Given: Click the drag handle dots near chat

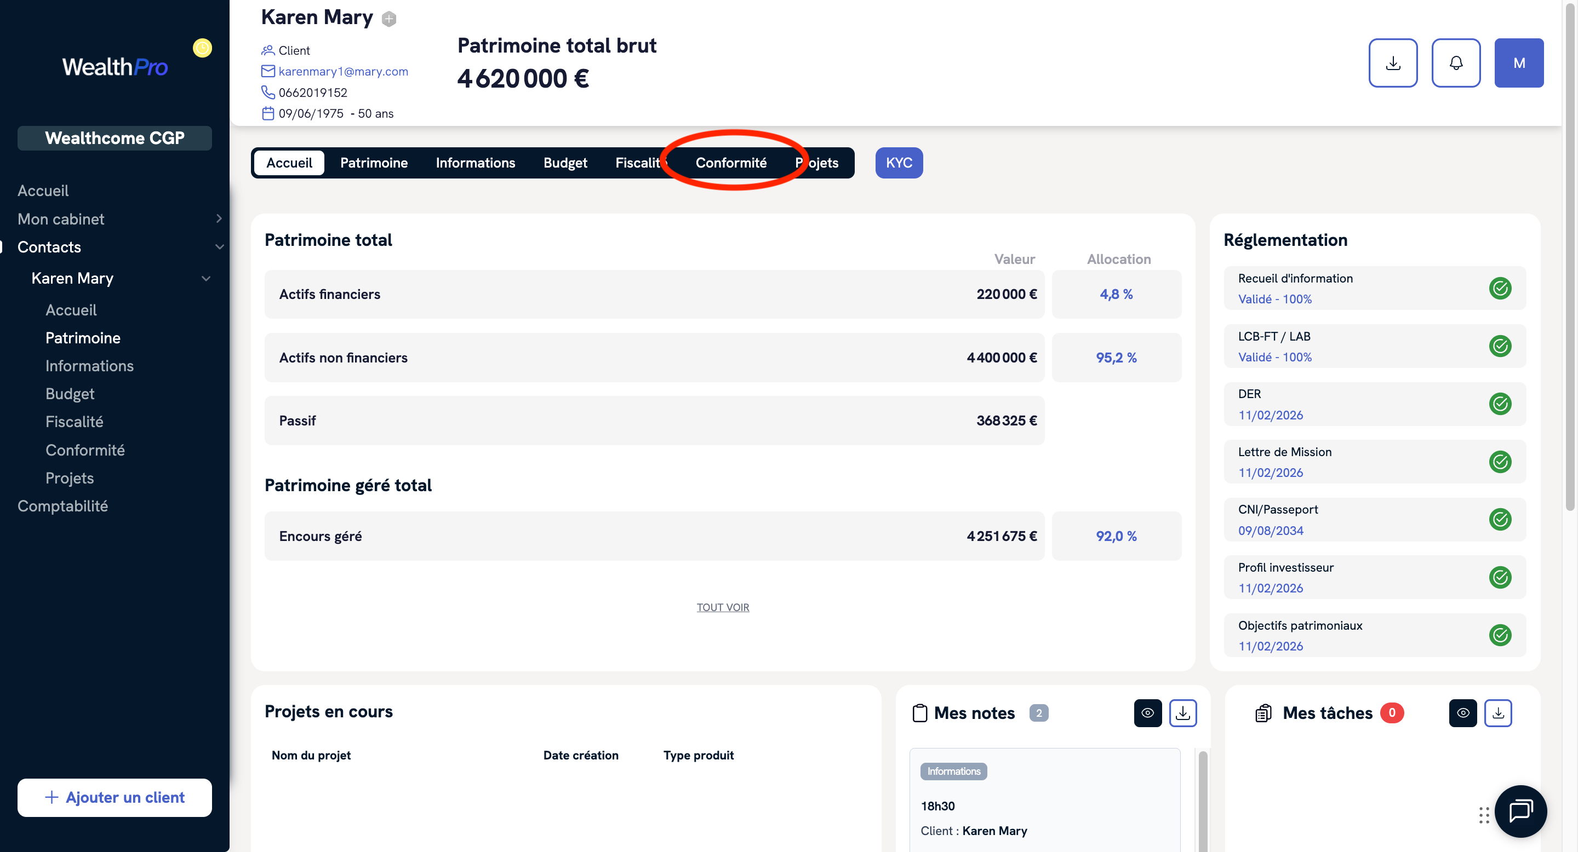Looking at the screenshot, I should (x=1484, y=815).
